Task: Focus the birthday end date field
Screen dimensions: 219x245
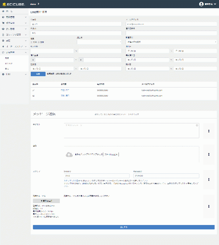Action: click(195, 51)
